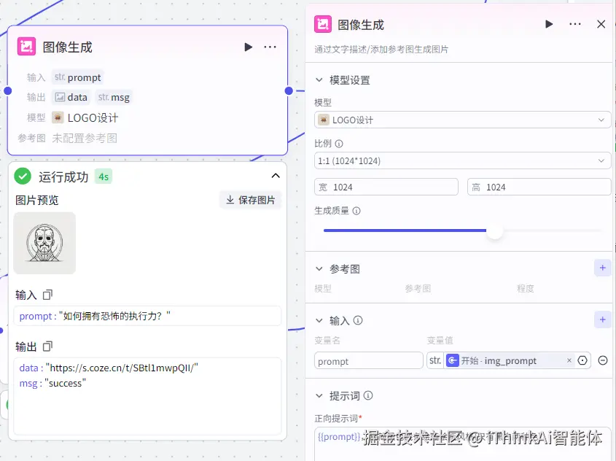Collapse the 输入 section in side panel
616x461 pixels.
pyautogui.click(x=319, y=321)
